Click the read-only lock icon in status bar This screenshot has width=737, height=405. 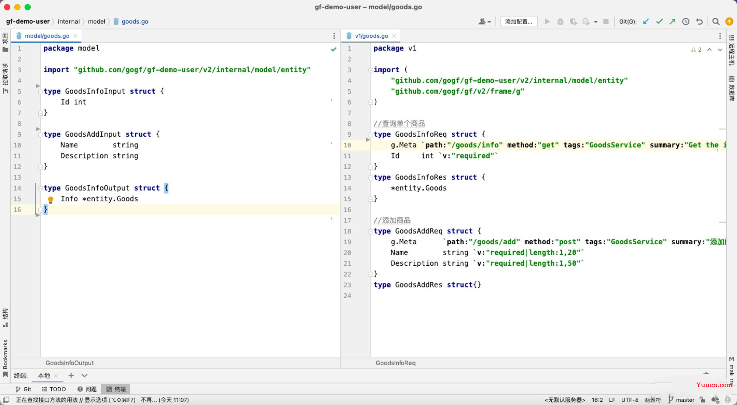(703, 400)
